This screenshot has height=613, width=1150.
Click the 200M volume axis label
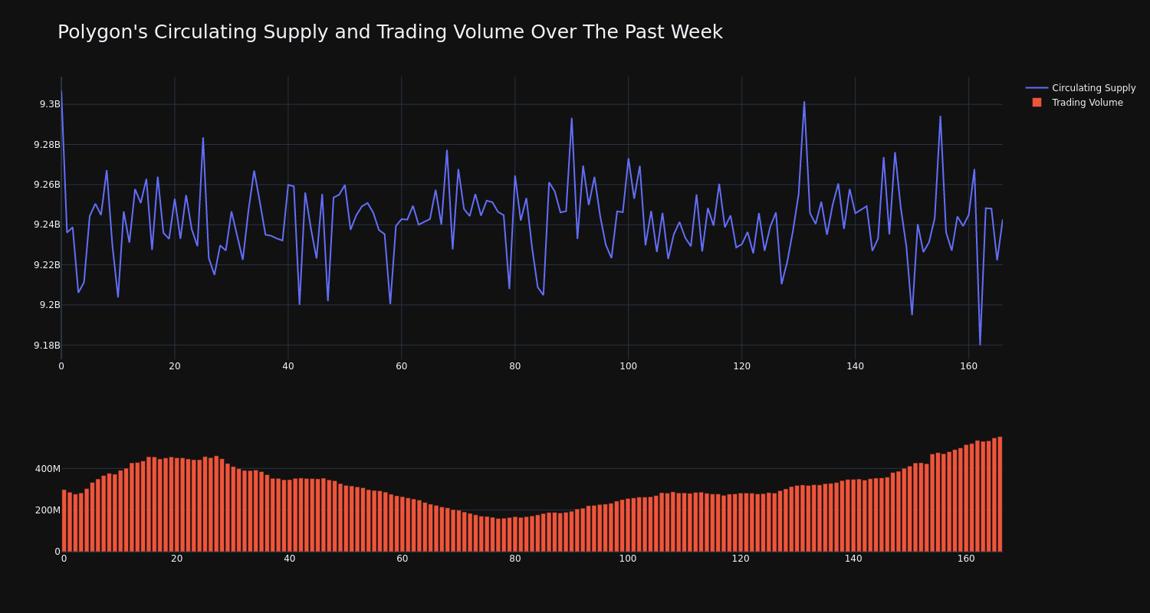48,510
